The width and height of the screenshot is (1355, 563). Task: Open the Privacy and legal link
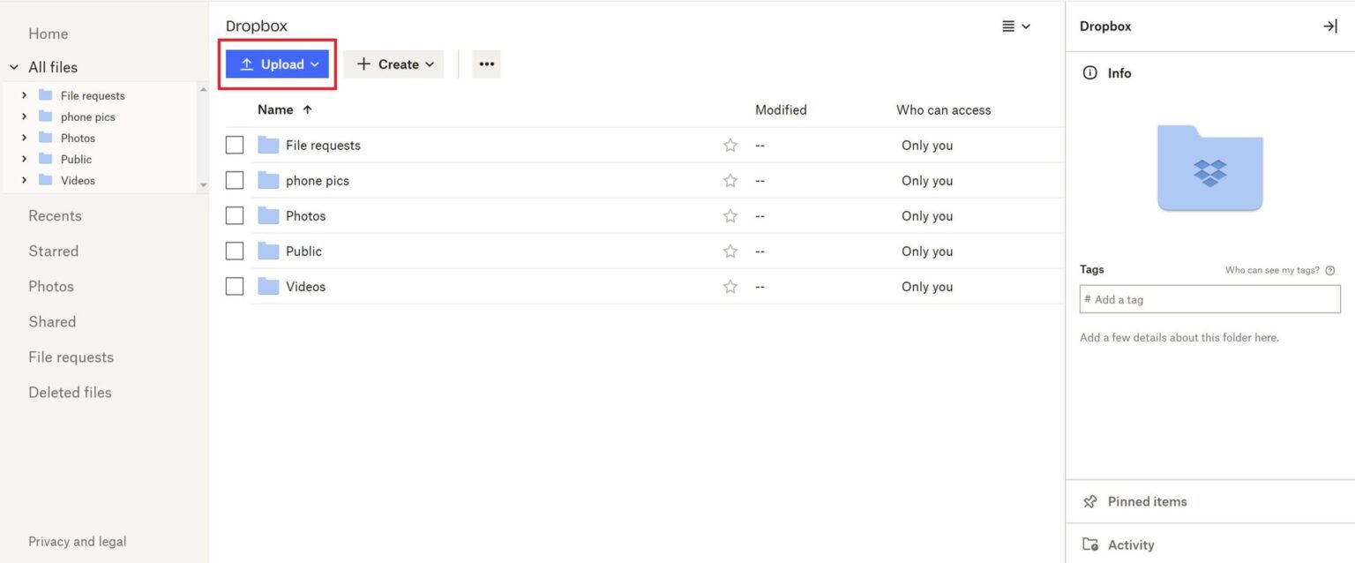coord(77,542)
